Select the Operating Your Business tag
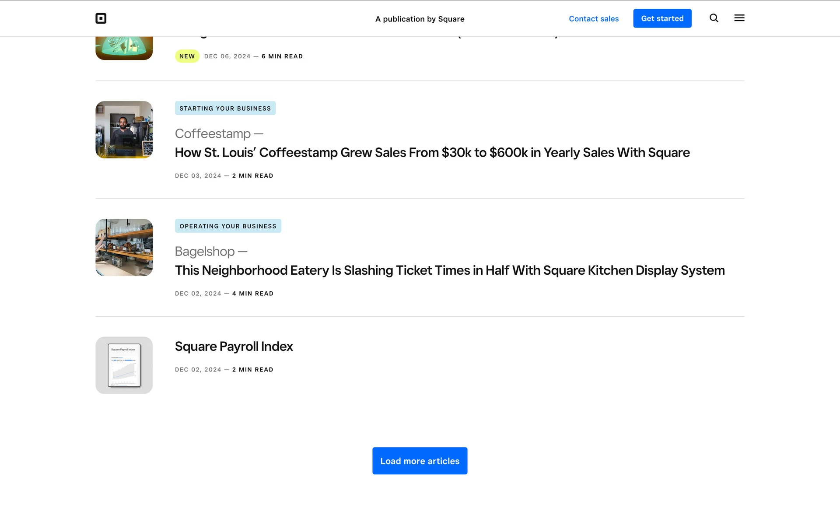This screenshot has height=525, width=840. [x=227, y=226]
